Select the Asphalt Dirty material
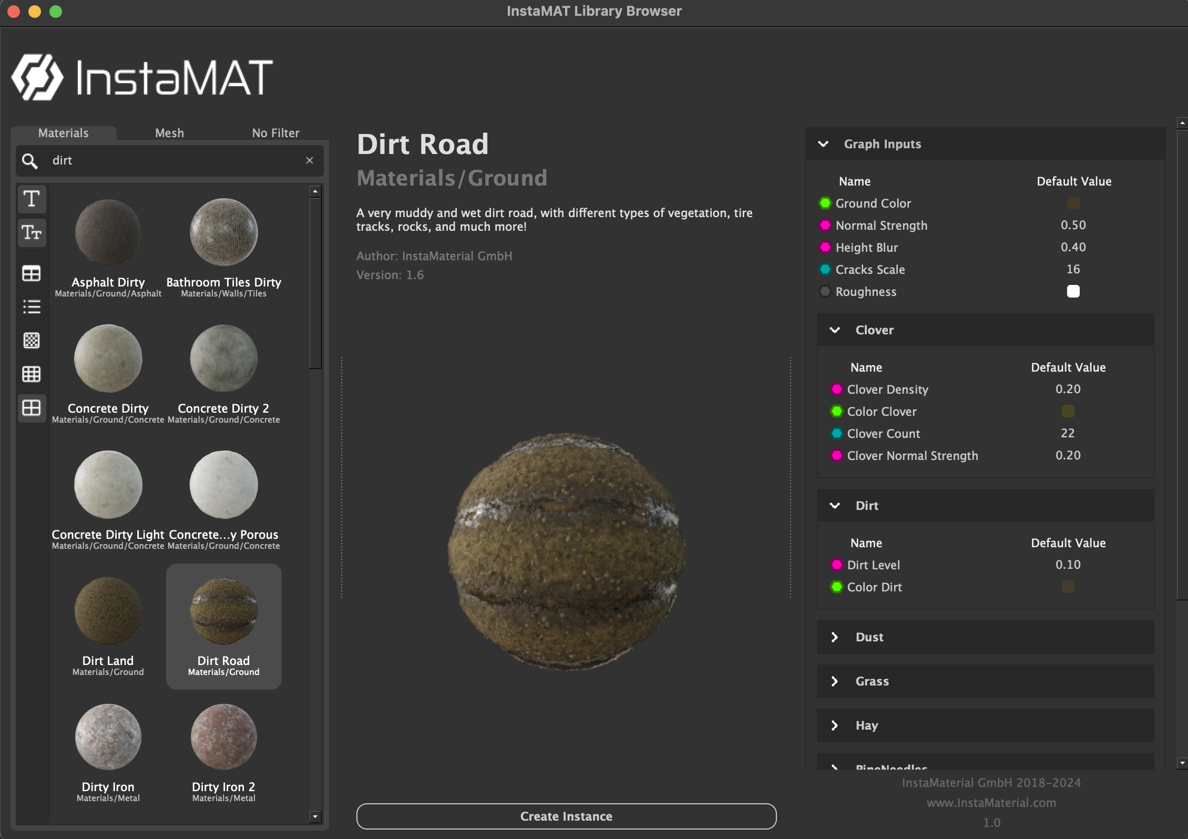The width and height of the screenshot is (1188, 839). coord(108,248)
